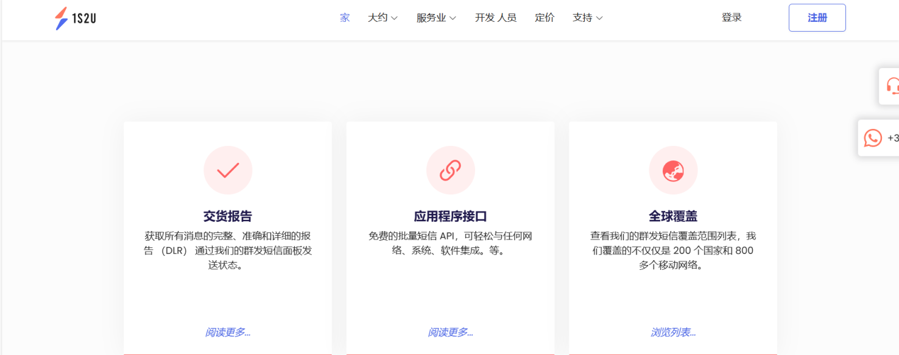Expand the 服务业 dropdown menu
This screenshot has height=355, width=899.
click(x=436, y=18)
